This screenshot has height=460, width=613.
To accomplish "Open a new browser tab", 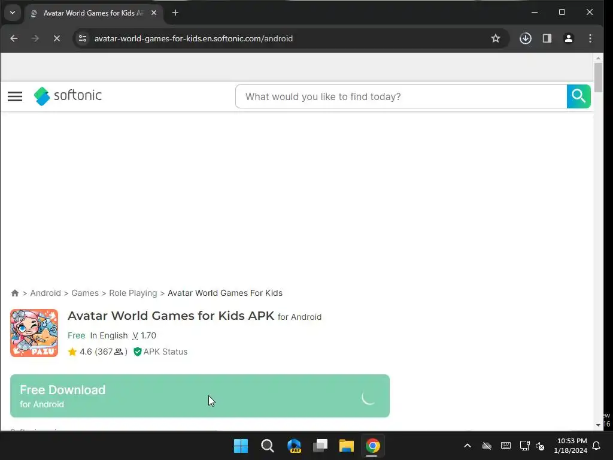I will click(x=175, y=13).
